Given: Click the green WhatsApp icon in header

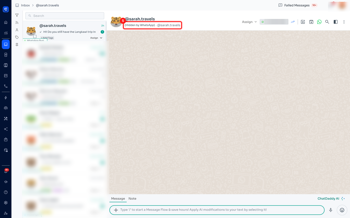Looking at the screenshot, I should click(x=319, y=22).
